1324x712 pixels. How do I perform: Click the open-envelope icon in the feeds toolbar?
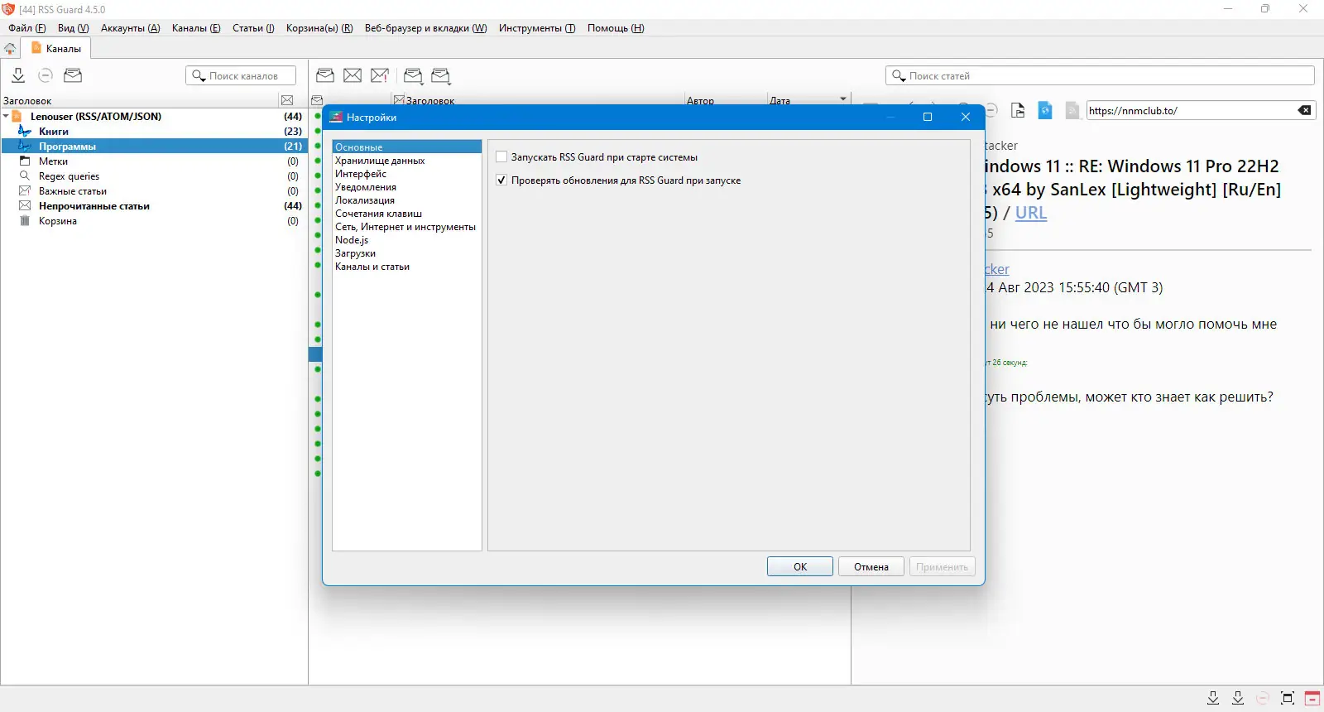(x=73, y=75)
